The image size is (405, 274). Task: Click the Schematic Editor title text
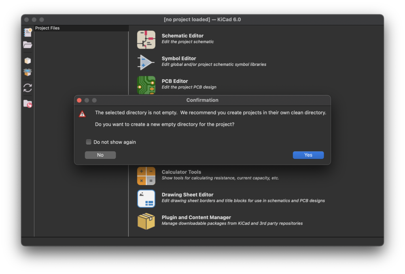pos(182,36)
